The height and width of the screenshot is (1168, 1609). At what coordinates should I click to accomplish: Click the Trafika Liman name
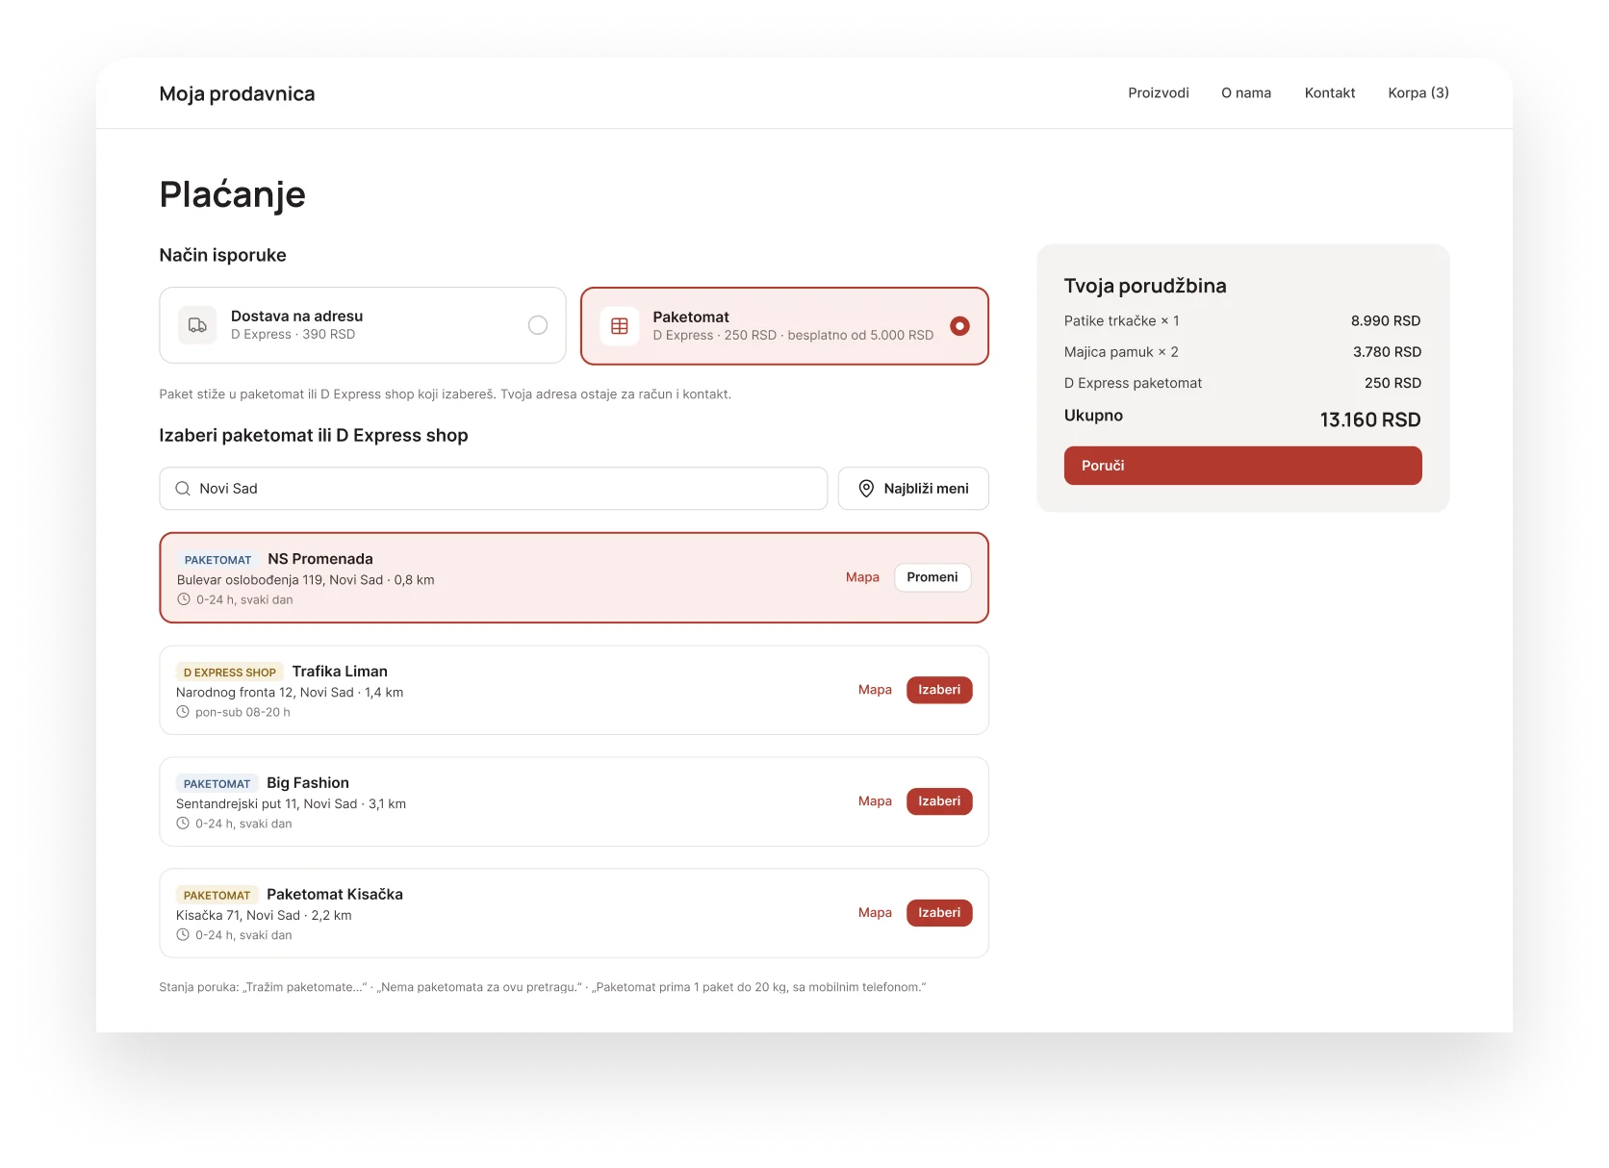pos(340,672)
